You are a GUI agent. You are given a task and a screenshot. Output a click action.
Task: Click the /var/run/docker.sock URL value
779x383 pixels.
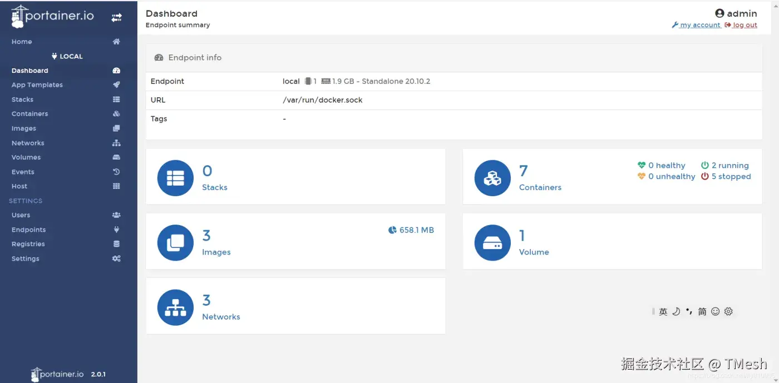[323, 100]
